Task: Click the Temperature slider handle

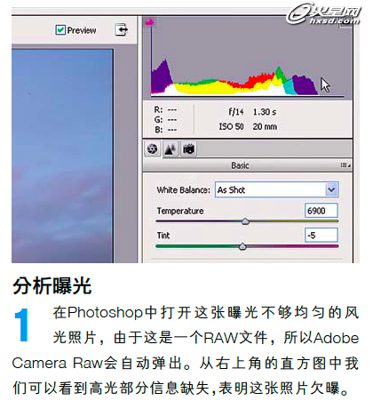Action: tap(245, 221)
